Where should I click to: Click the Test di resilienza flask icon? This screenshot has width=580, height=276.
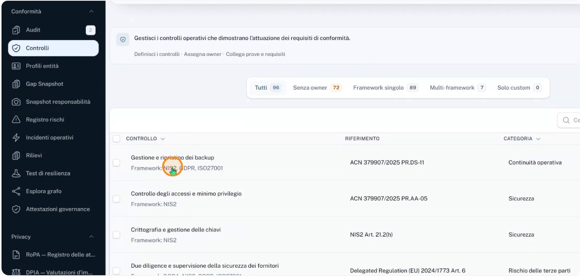[16, 173]
